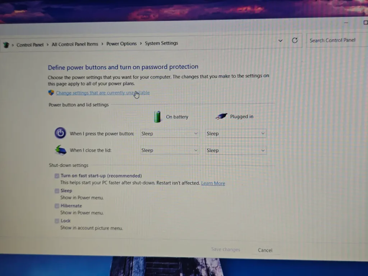Click the laptop lid icon
This screenshot has height=276, width=368.
click(60, 150)
